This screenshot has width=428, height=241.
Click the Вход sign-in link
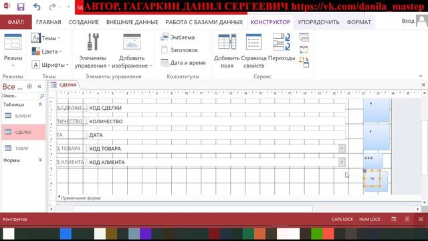[x=408, y=21]
